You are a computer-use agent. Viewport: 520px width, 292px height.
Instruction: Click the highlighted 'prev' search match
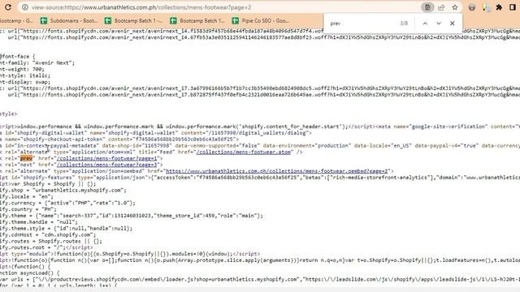(27, 158)
